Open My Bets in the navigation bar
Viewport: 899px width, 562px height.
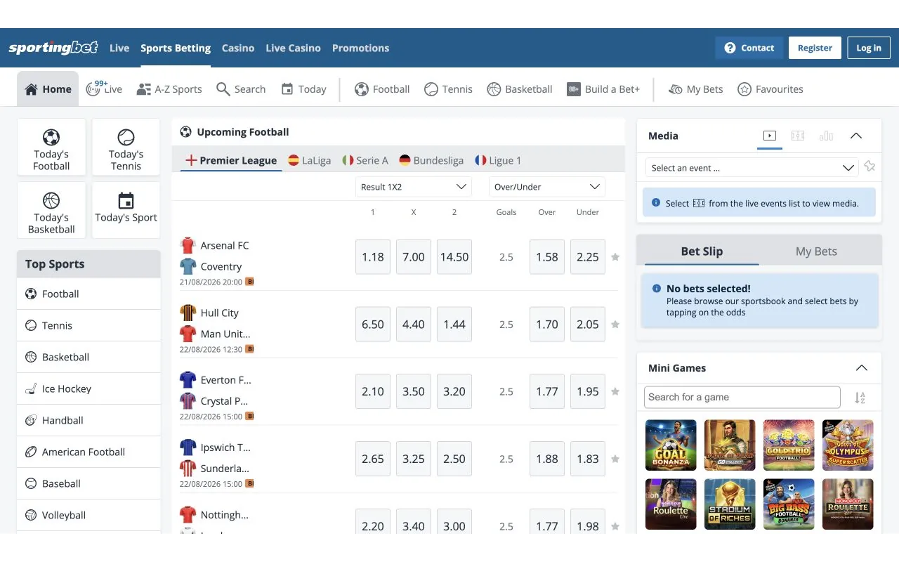pos(695,89)
